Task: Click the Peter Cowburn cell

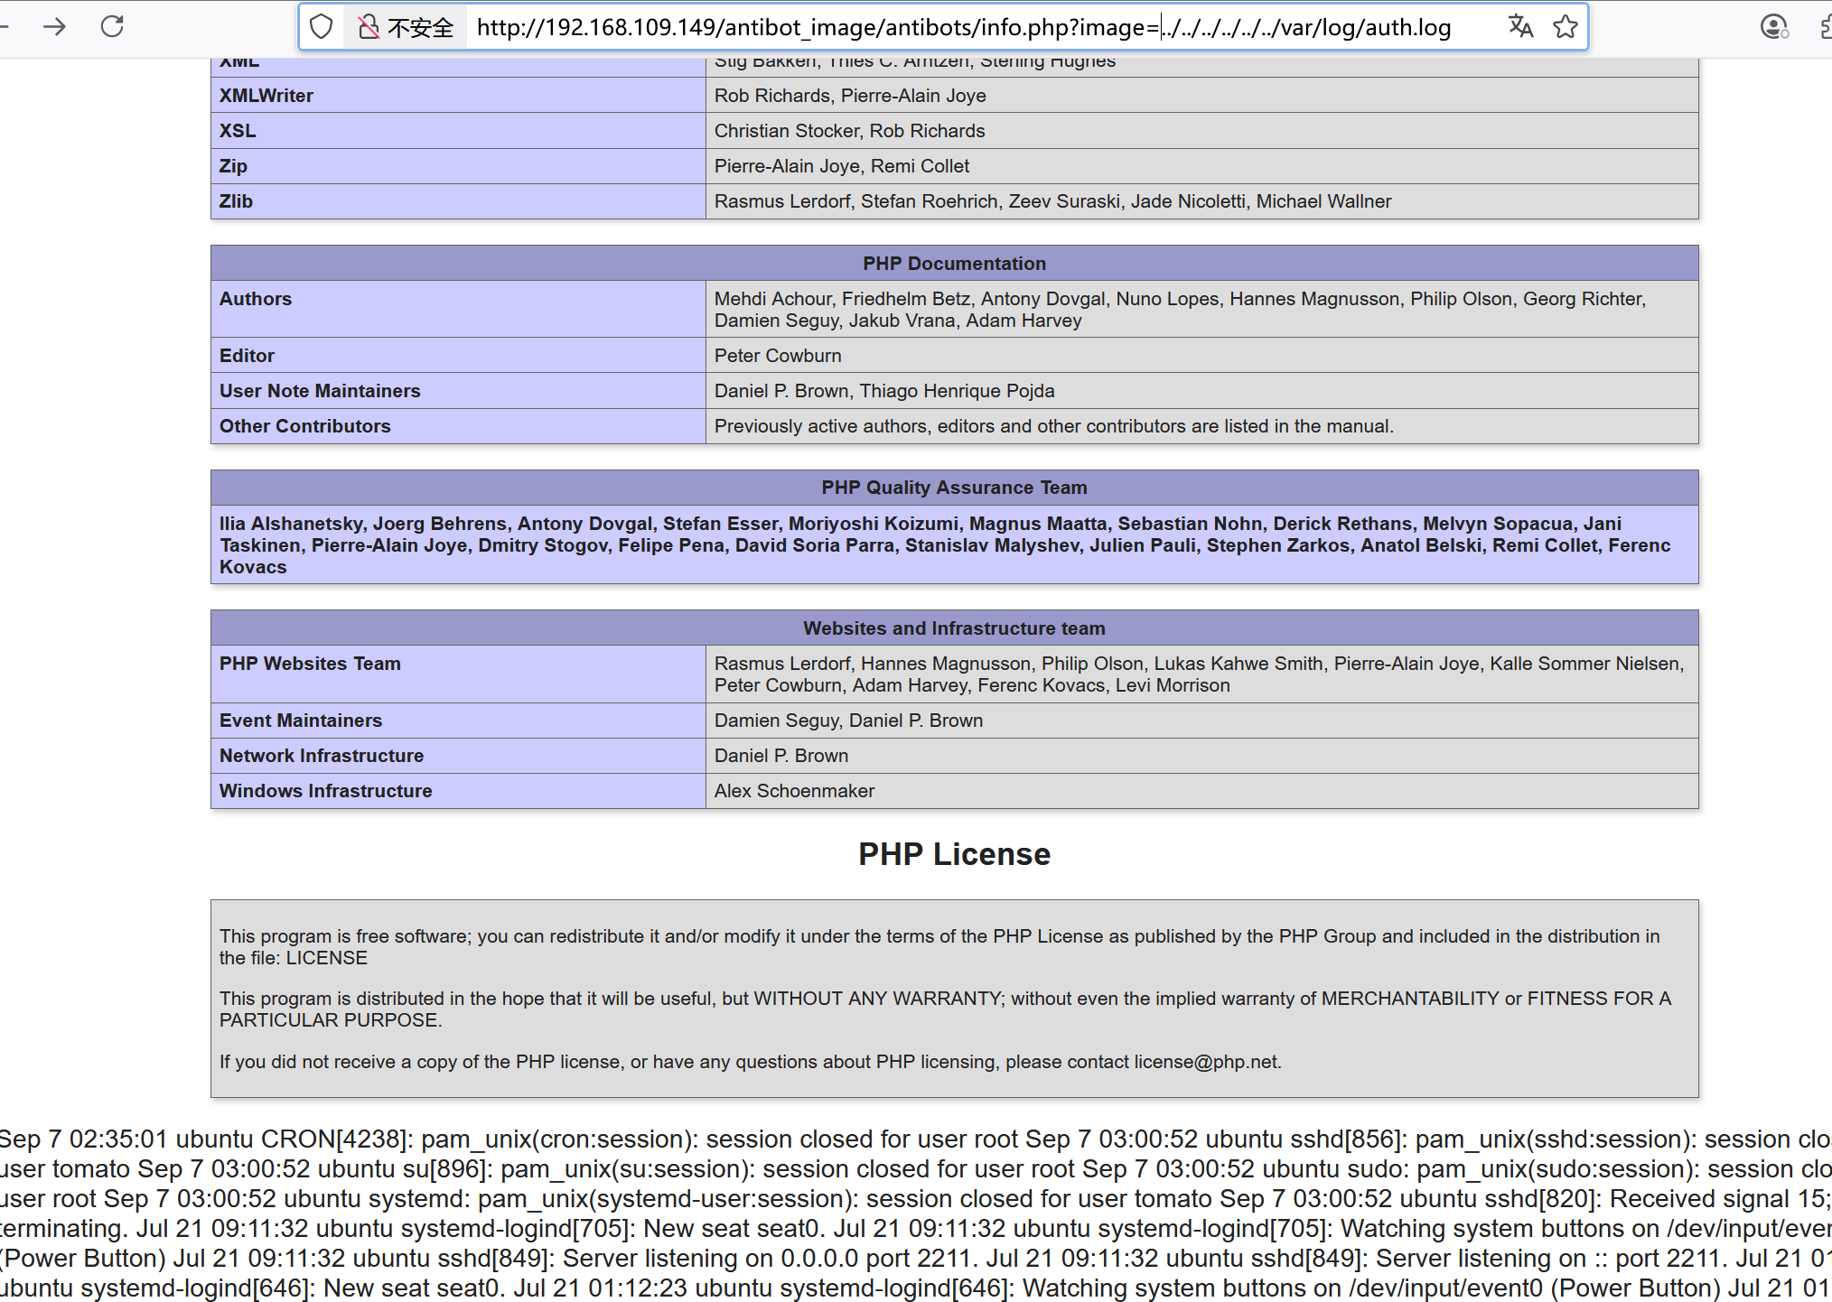Action: tap(1201, 355)
